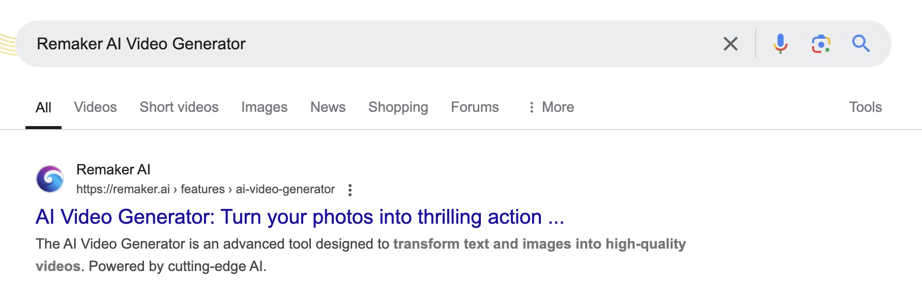This screenshot has height=301, width=922.
Task: Open the AI Video Generator result title link
Action: 300,217
